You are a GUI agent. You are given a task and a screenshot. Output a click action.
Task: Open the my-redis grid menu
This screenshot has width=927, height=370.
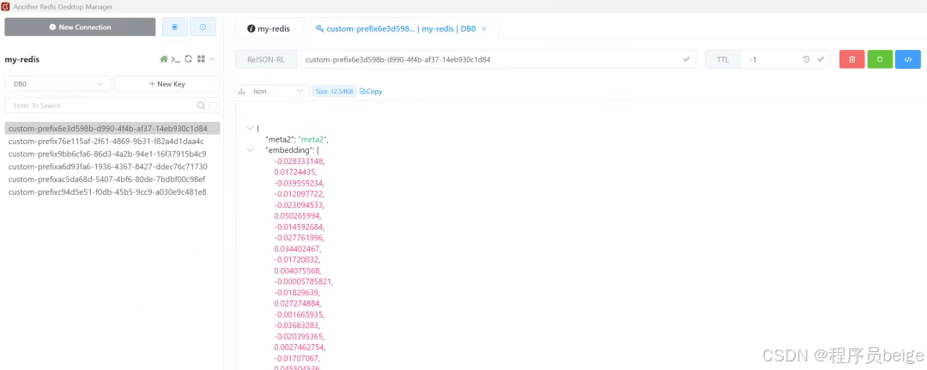[201, 59]
